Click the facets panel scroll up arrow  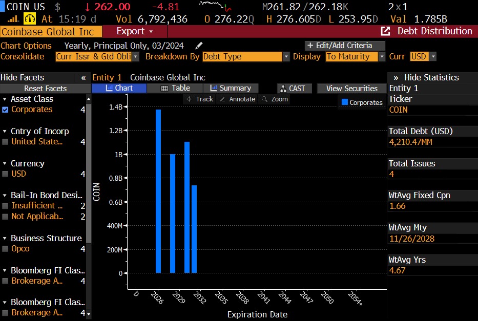coord(89,99)
